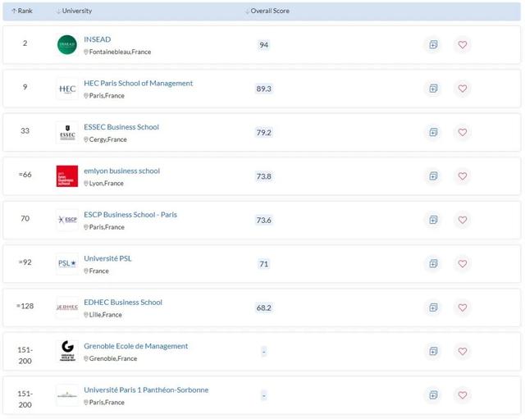Open HEC Paris School of Management link

point(139,84)
